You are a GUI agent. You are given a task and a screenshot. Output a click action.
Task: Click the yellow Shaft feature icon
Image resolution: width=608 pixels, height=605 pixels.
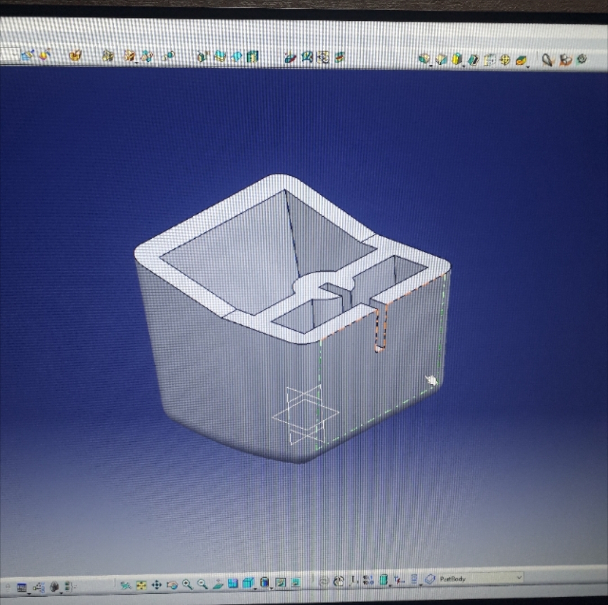click(457, 59)
